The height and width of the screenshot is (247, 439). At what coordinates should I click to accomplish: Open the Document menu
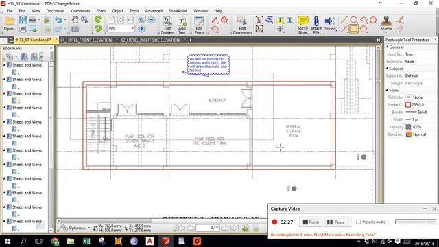tap(56, 11)
